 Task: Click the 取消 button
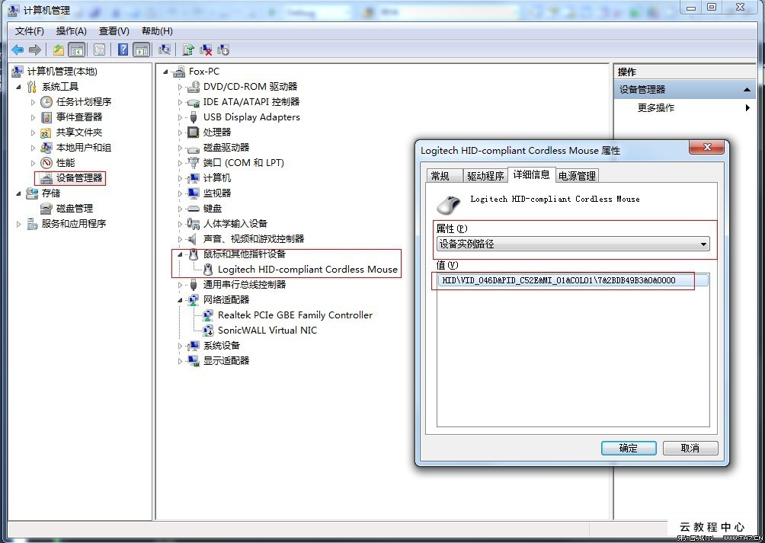point(690,448)
